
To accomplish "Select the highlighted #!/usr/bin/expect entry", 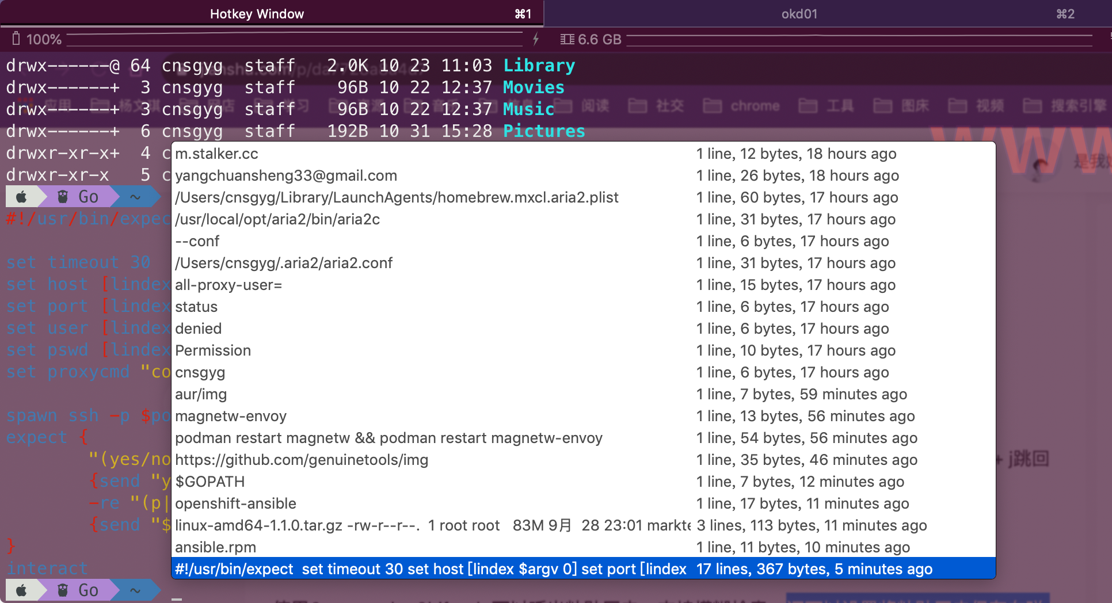I will pos(584,568).
